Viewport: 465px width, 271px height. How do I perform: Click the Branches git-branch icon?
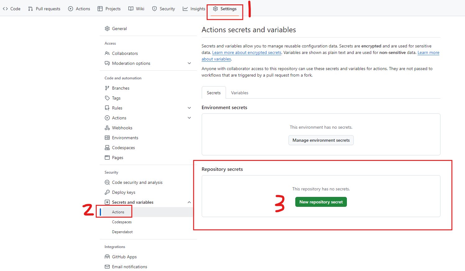107,88
